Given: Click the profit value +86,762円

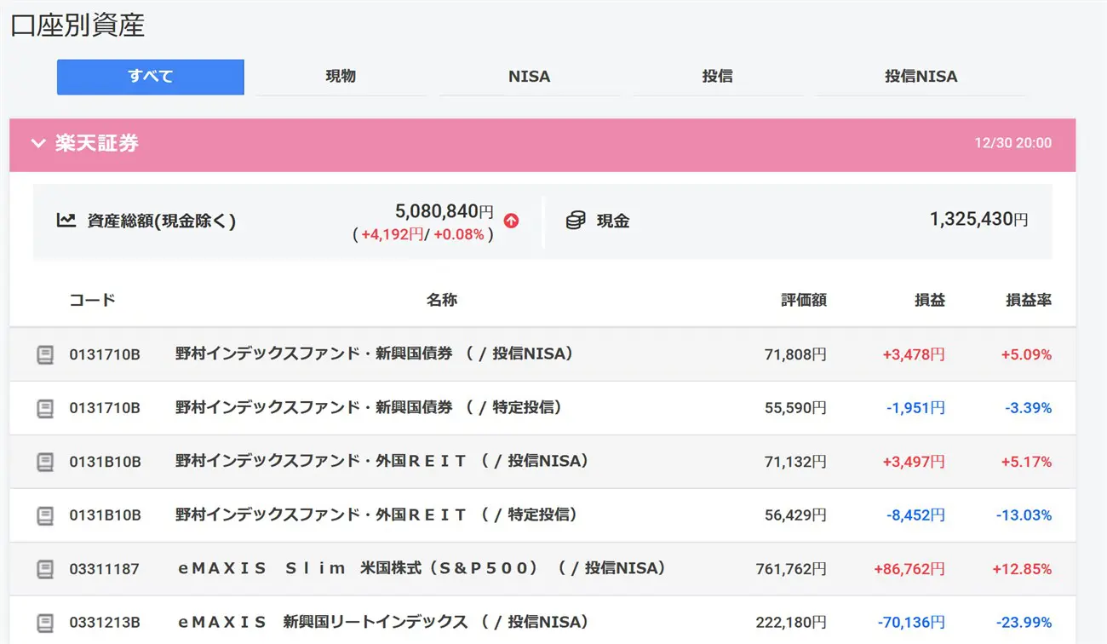Looking at the screenshot, I should tap(909, 569).
